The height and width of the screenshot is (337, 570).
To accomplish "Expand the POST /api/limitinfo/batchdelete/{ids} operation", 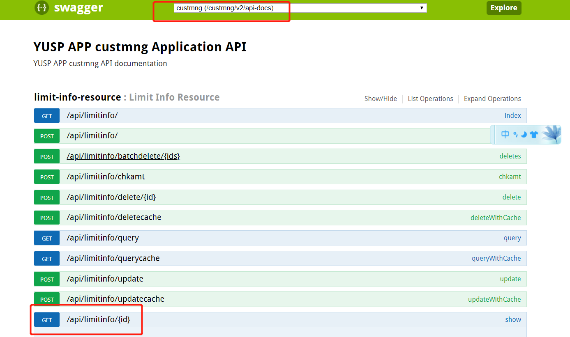I will coord(123,156).
